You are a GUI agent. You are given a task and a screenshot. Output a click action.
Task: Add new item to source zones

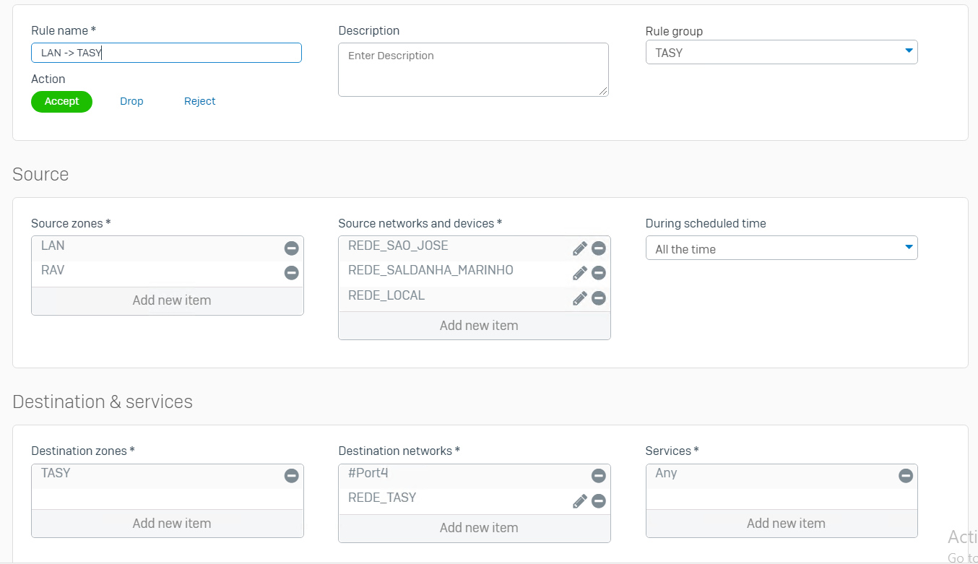171,300
